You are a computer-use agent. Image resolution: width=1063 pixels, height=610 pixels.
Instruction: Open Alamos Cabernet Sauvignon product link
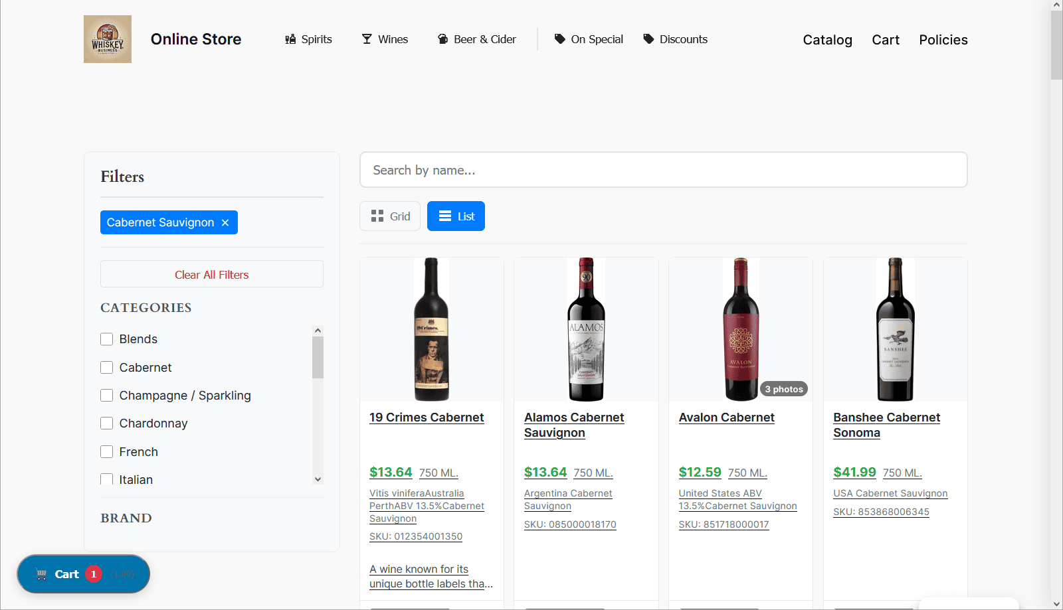click(x=574, y=425)
